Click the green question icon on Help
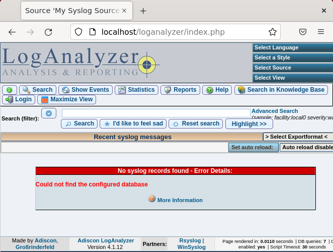 209,90
